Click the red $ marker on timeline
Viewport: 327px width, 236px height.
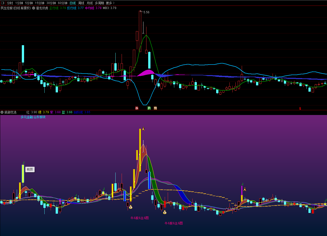(300, 108)
